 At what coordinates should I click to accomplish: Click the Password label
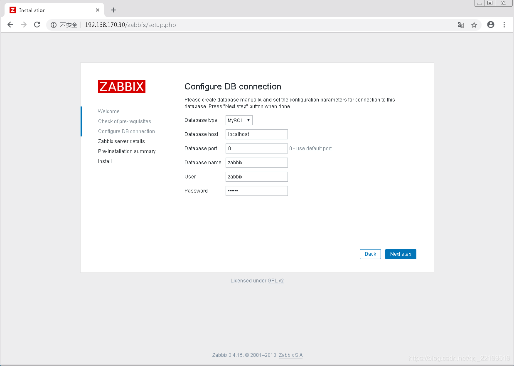pos(196,191)
